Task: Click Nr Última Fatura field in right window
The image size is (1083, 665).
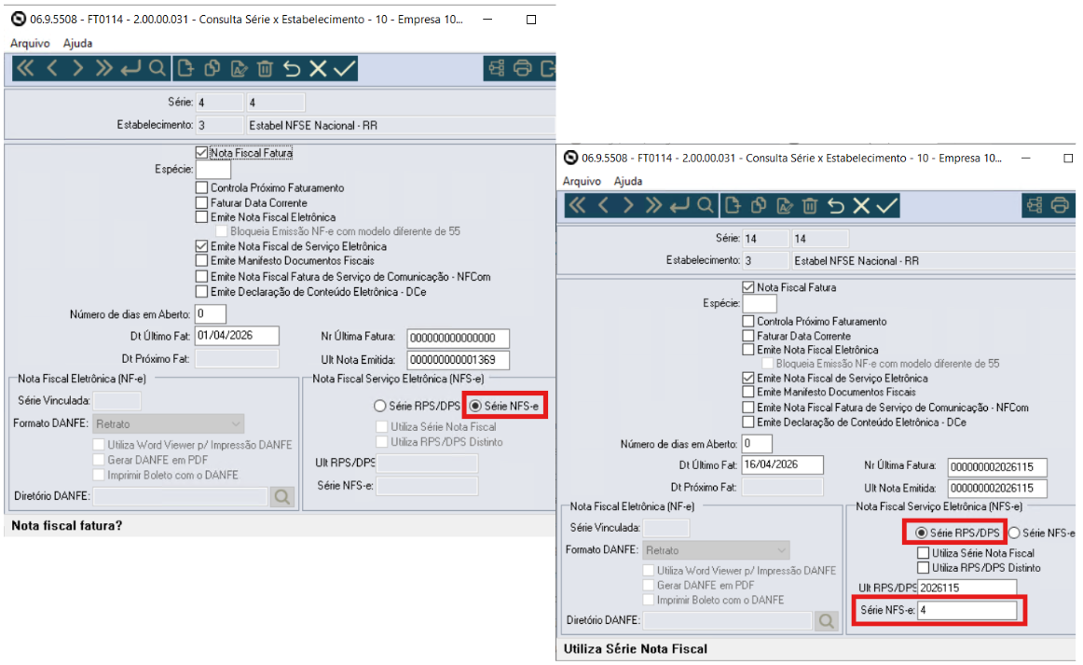Action: (x=997, y=466)
